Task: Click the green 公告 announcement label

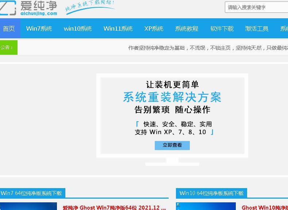Action: pos(8,47)
